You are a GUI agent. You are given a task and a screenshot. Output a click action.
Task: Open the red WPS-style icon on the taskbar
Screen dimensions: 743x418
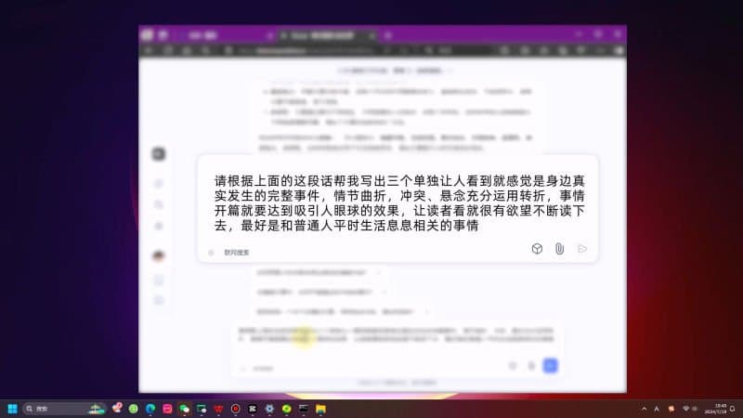(218, 409)
